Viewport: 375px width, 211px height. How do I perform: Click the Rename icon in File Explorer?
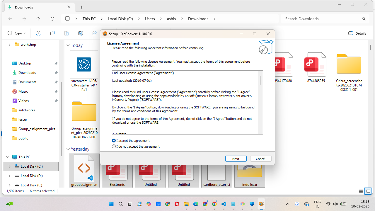(81, 33)
